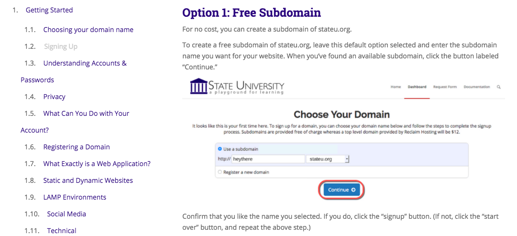Open the Documentation nav item

click(477, 87)
